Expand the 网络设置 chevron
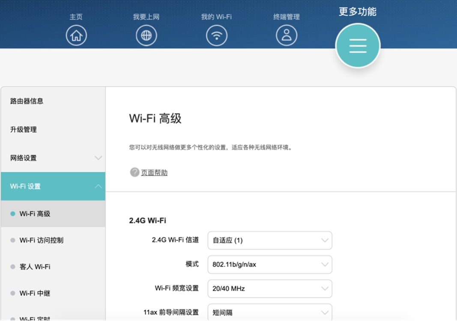The width and height of the screenshot is (457, 321). pyautogui.click(x=98, y=158)
